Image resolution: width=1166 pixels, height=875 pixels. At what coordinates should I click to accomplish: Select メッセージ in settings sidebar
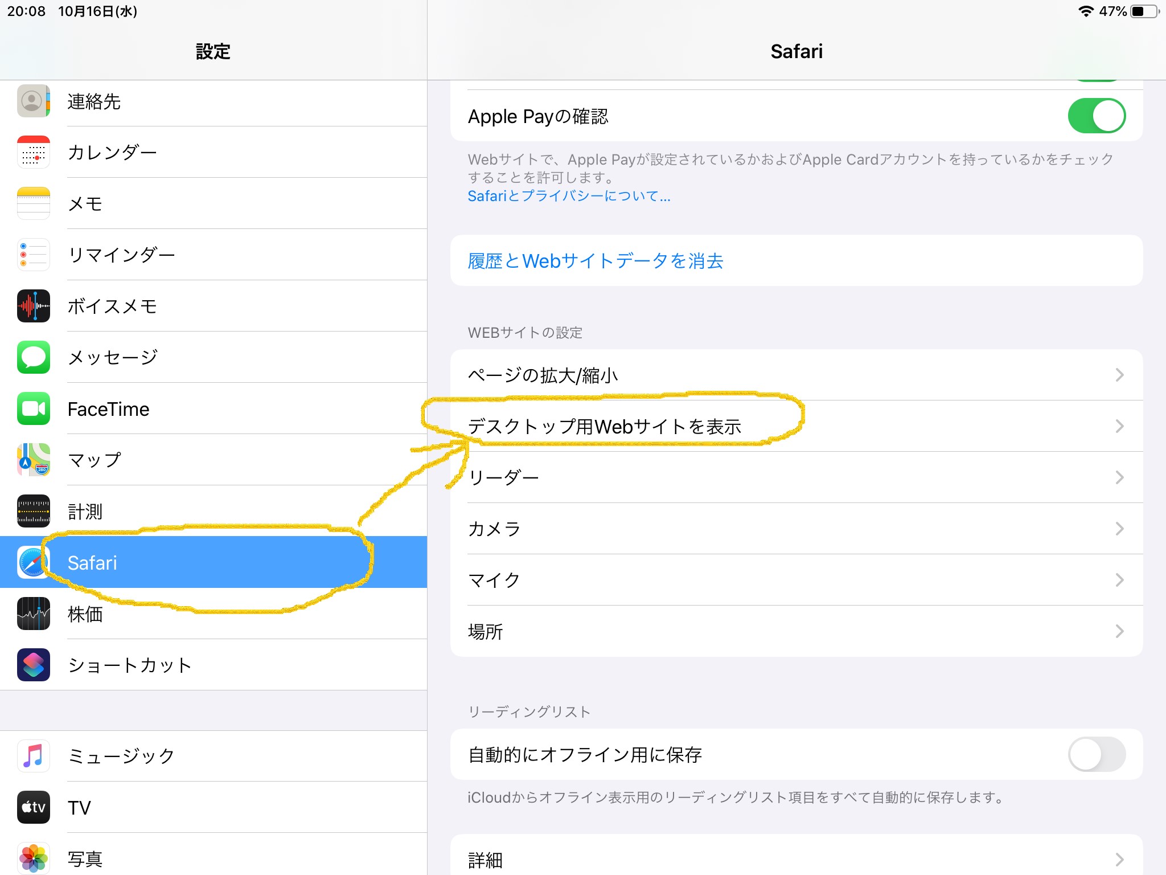[214, 357]
